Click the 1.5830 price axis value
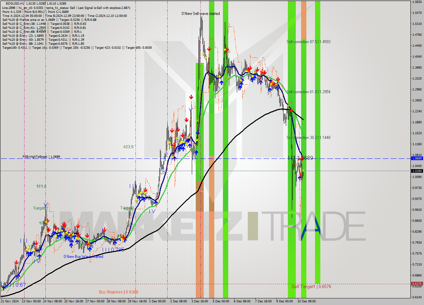 pos(417,2)
